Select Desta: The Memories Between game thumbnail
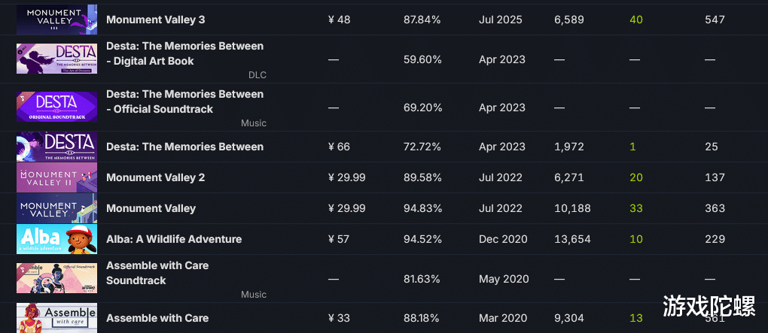The width and height of the screenshot is (768, 333). (56, 147)
